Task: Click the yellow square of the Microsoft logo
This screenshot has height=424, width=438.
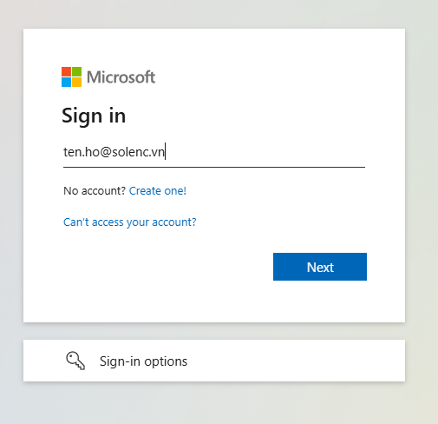Action: click(x=76, y=82)
